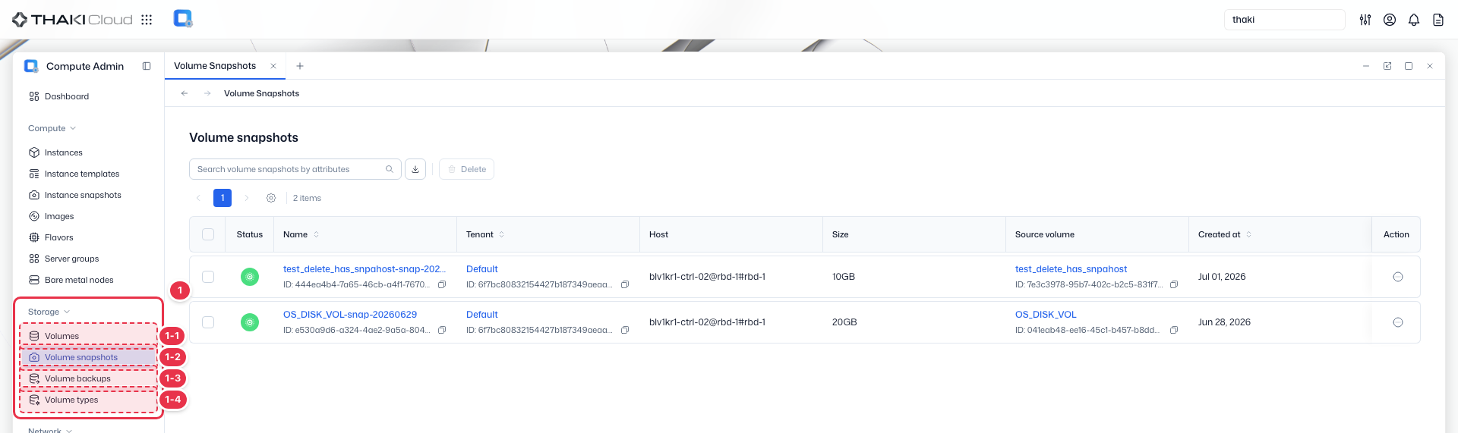Collapse the sidebar panel icon
The height and width of the screenshot is (433, 1458).
[x=147, y=66]
